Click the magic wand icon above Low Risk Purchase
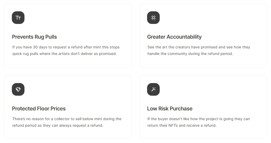 tap(153, 89)
